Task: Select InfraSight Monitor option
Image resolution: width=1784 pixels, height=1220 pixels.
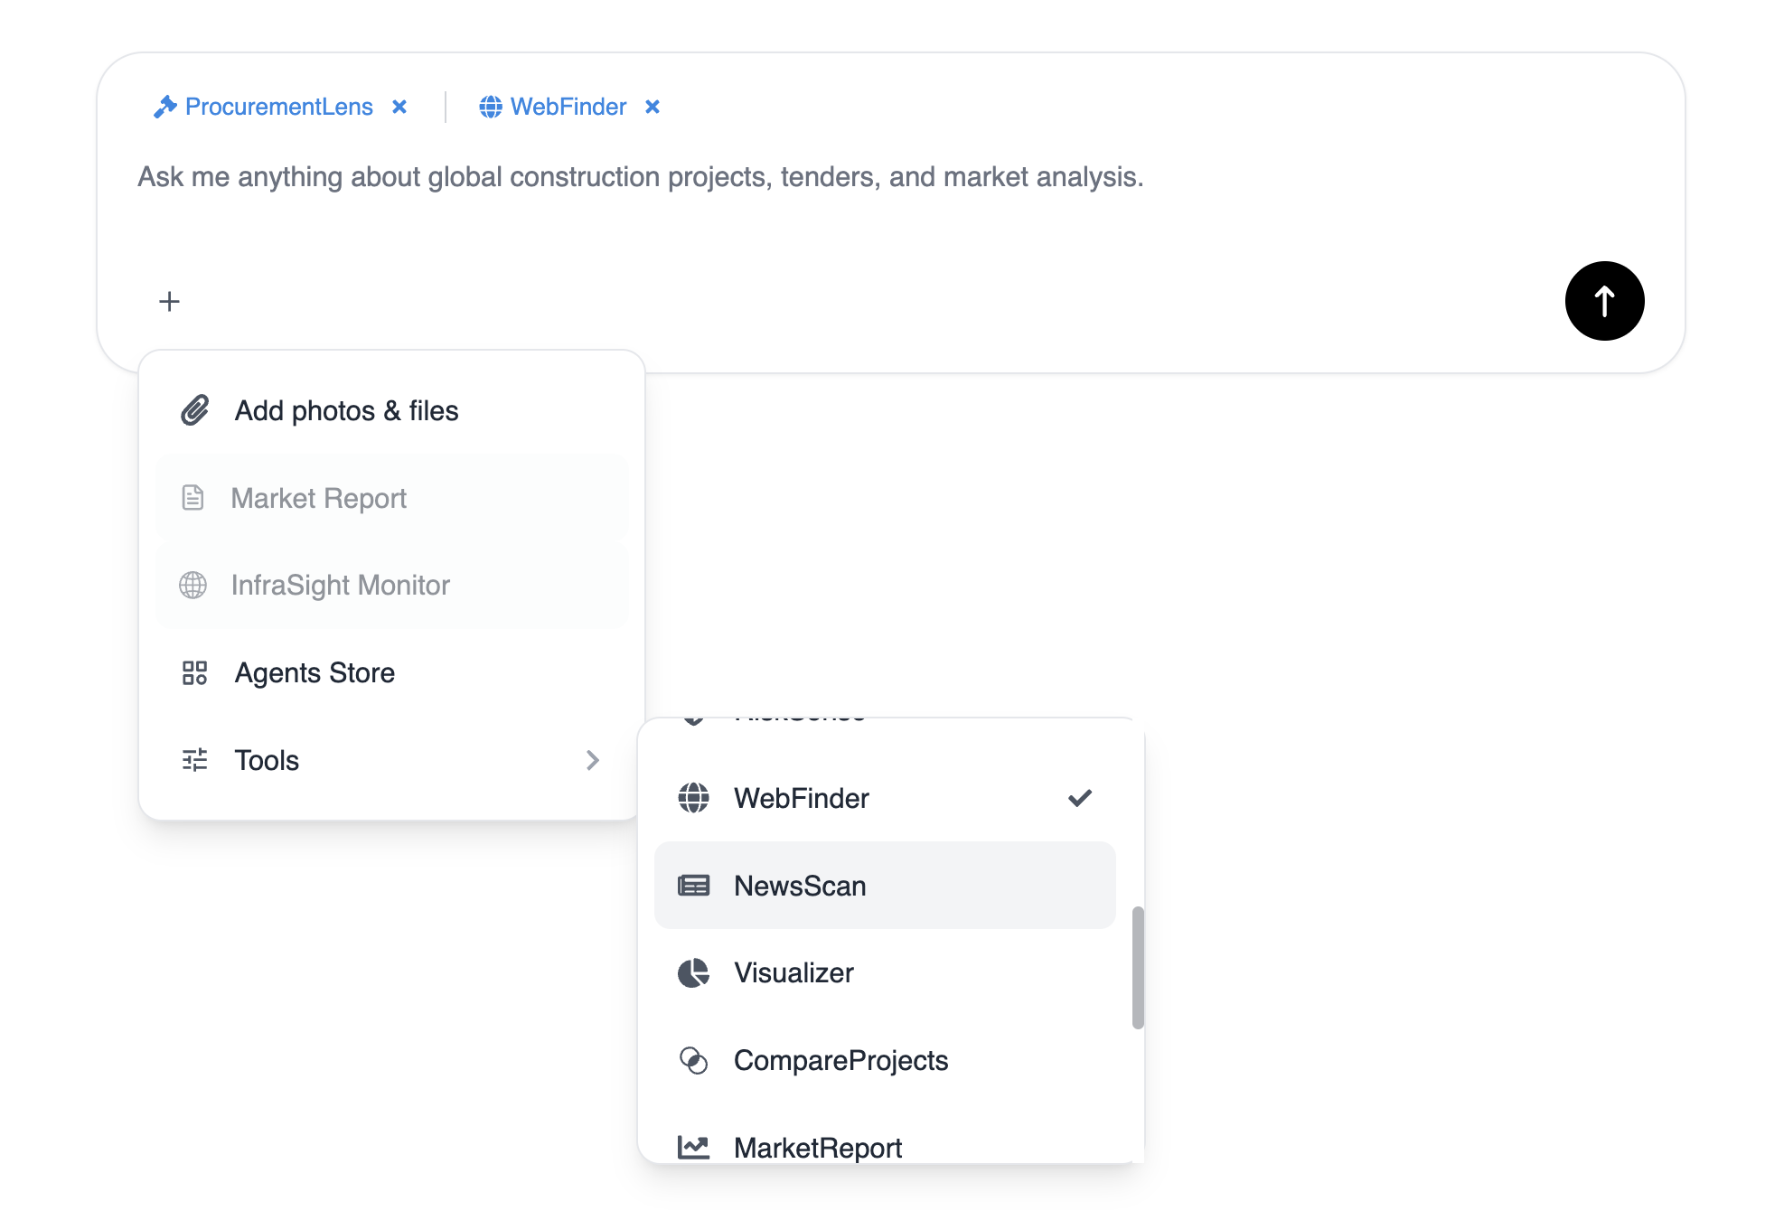Action: [391, 586]
